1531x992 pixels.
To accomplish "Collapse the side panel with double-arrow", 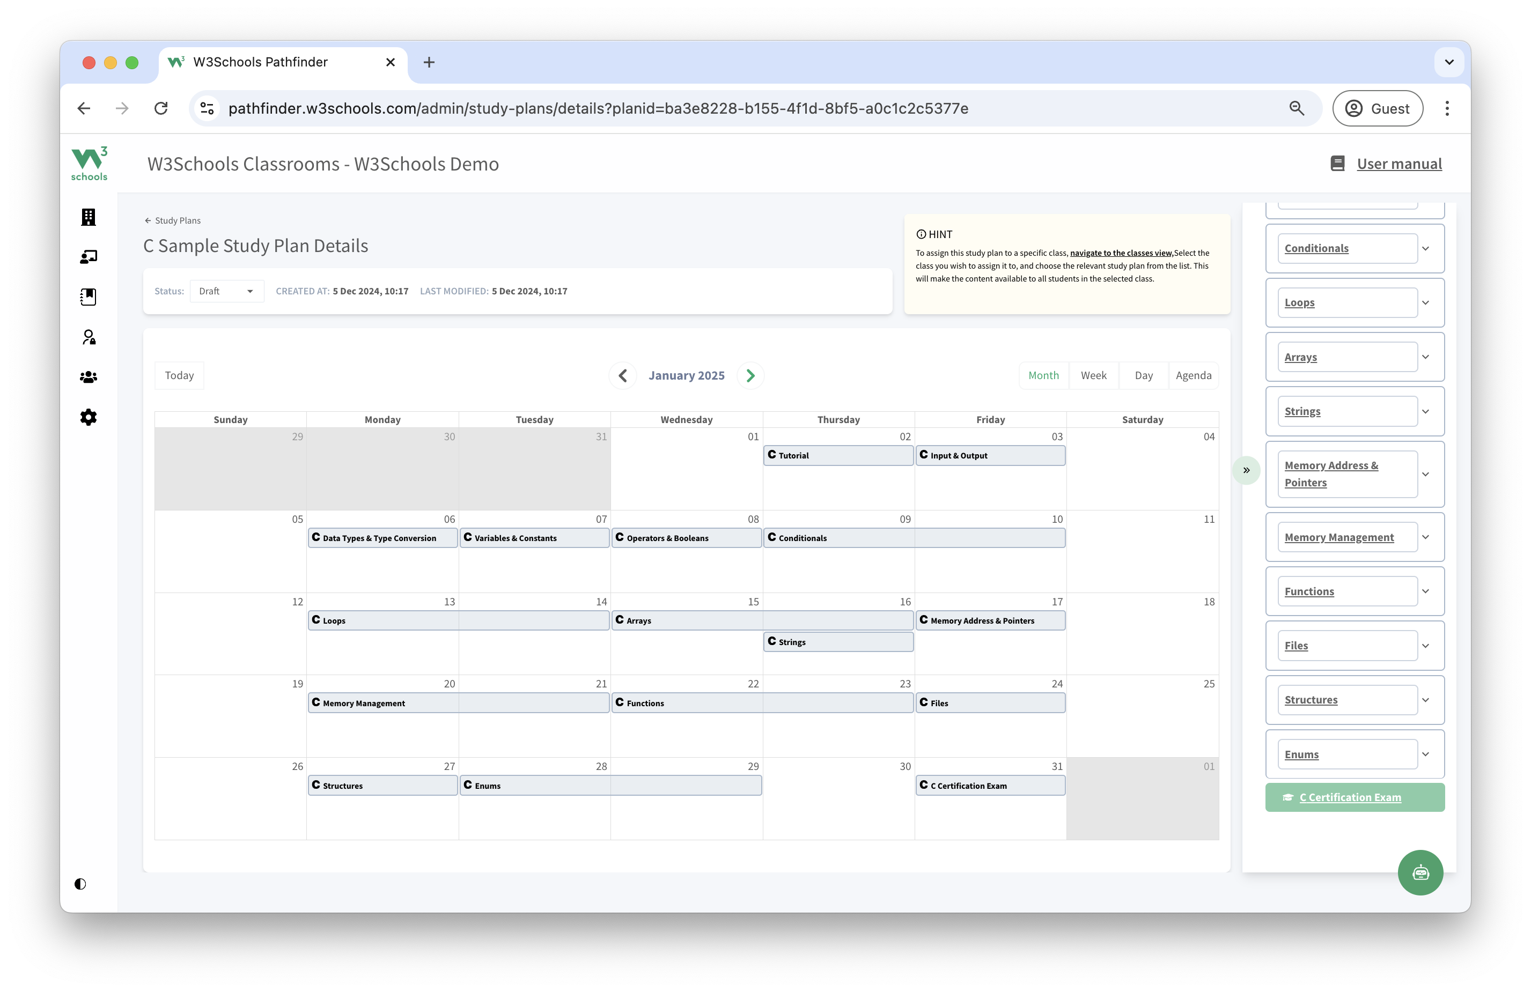I will coord(1246,470).
